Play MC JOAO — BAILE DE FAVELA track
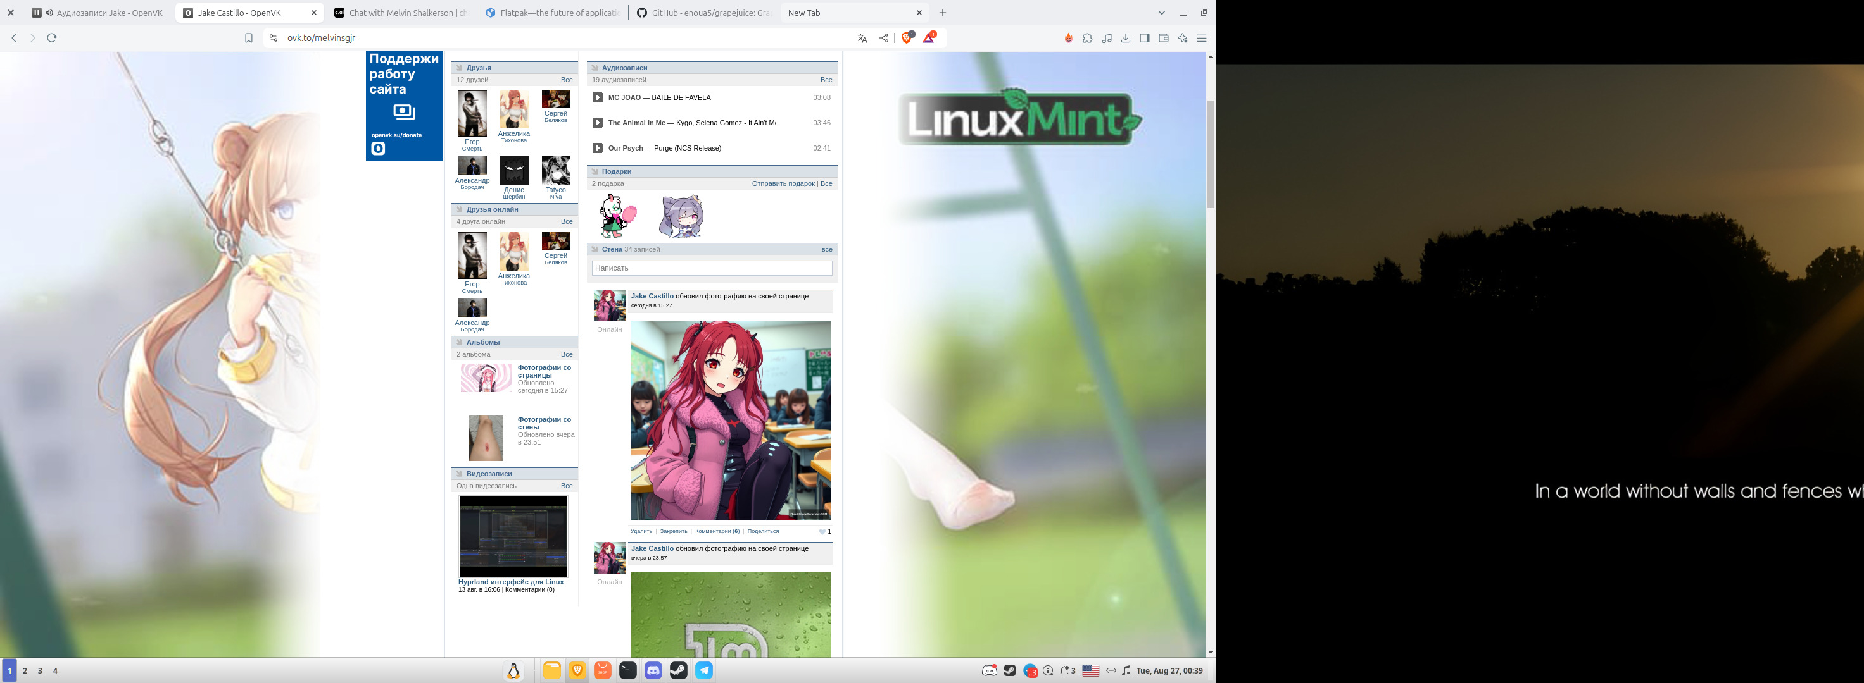The height and width of the screenshot is (683, 1864). pos(598,97)
